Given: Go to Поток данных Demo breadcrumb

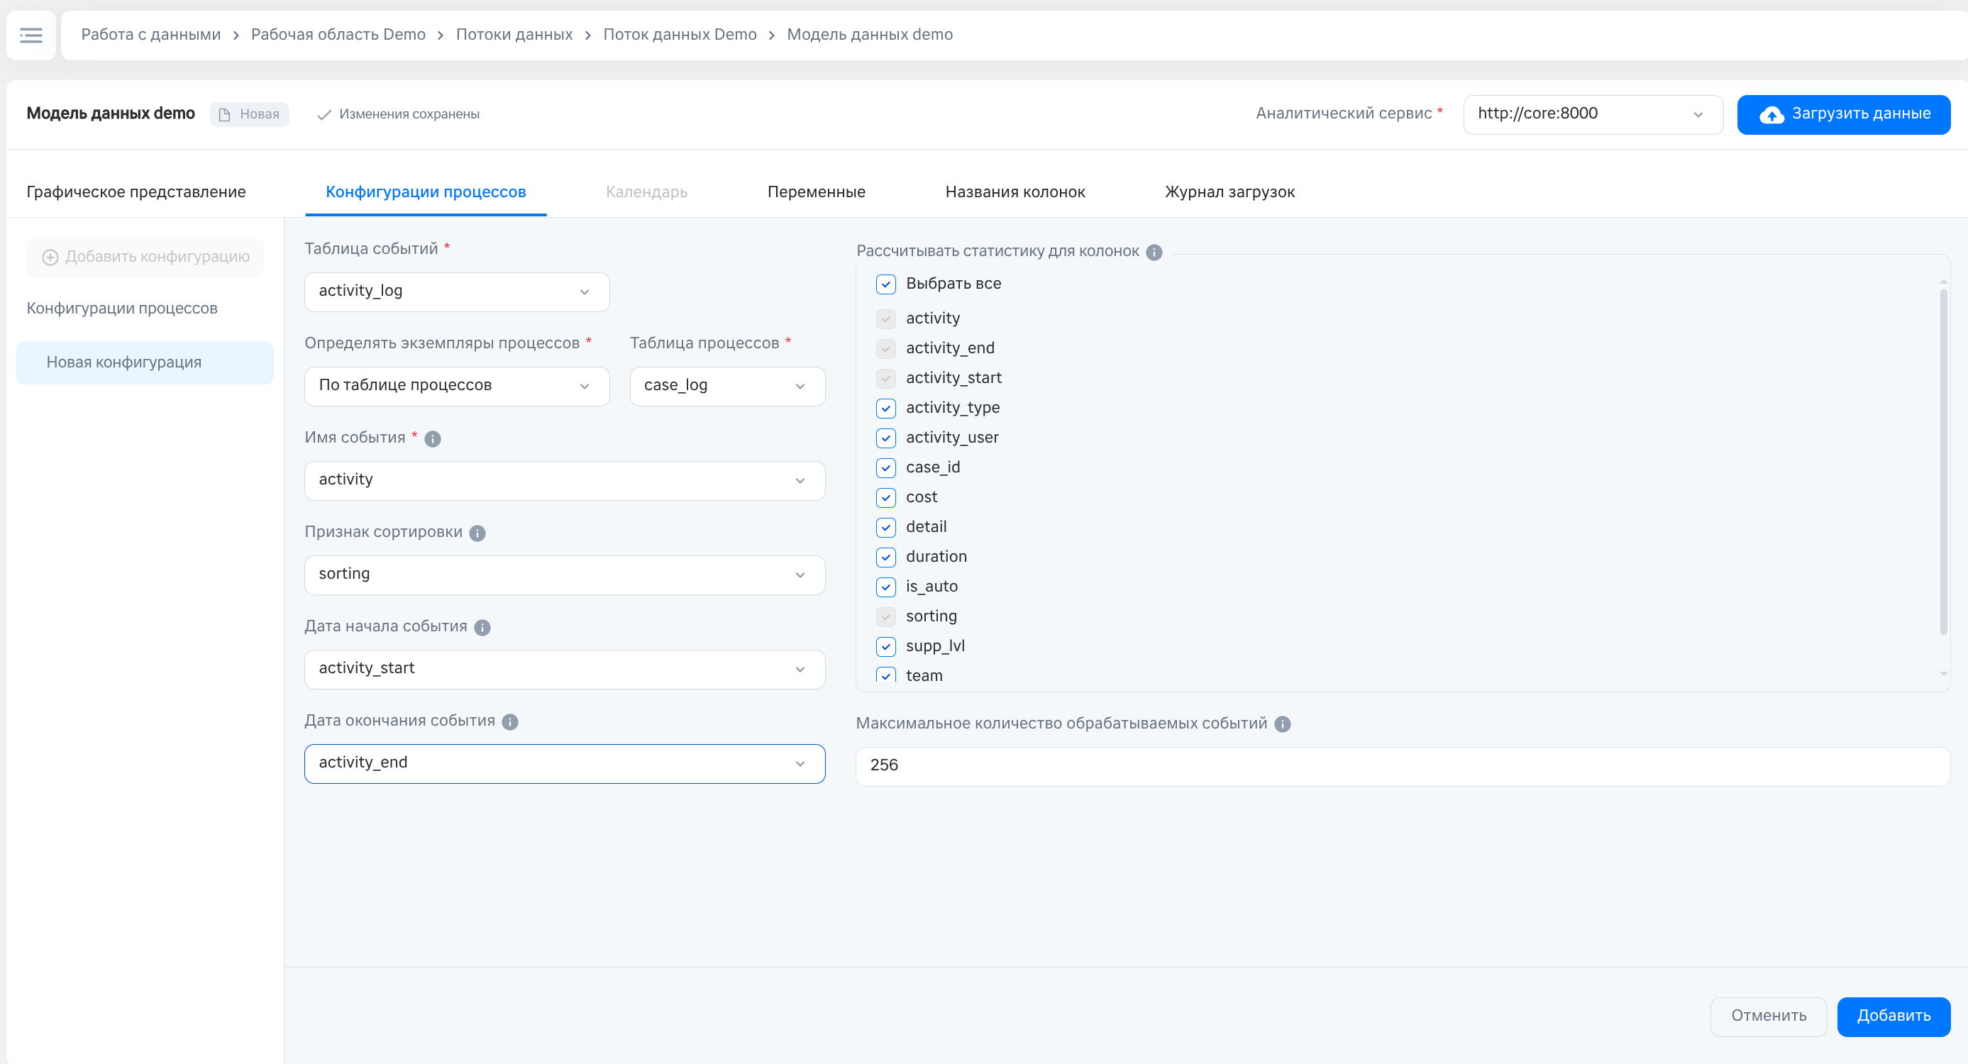Looking at the screenshot, I should click(679, 34).
